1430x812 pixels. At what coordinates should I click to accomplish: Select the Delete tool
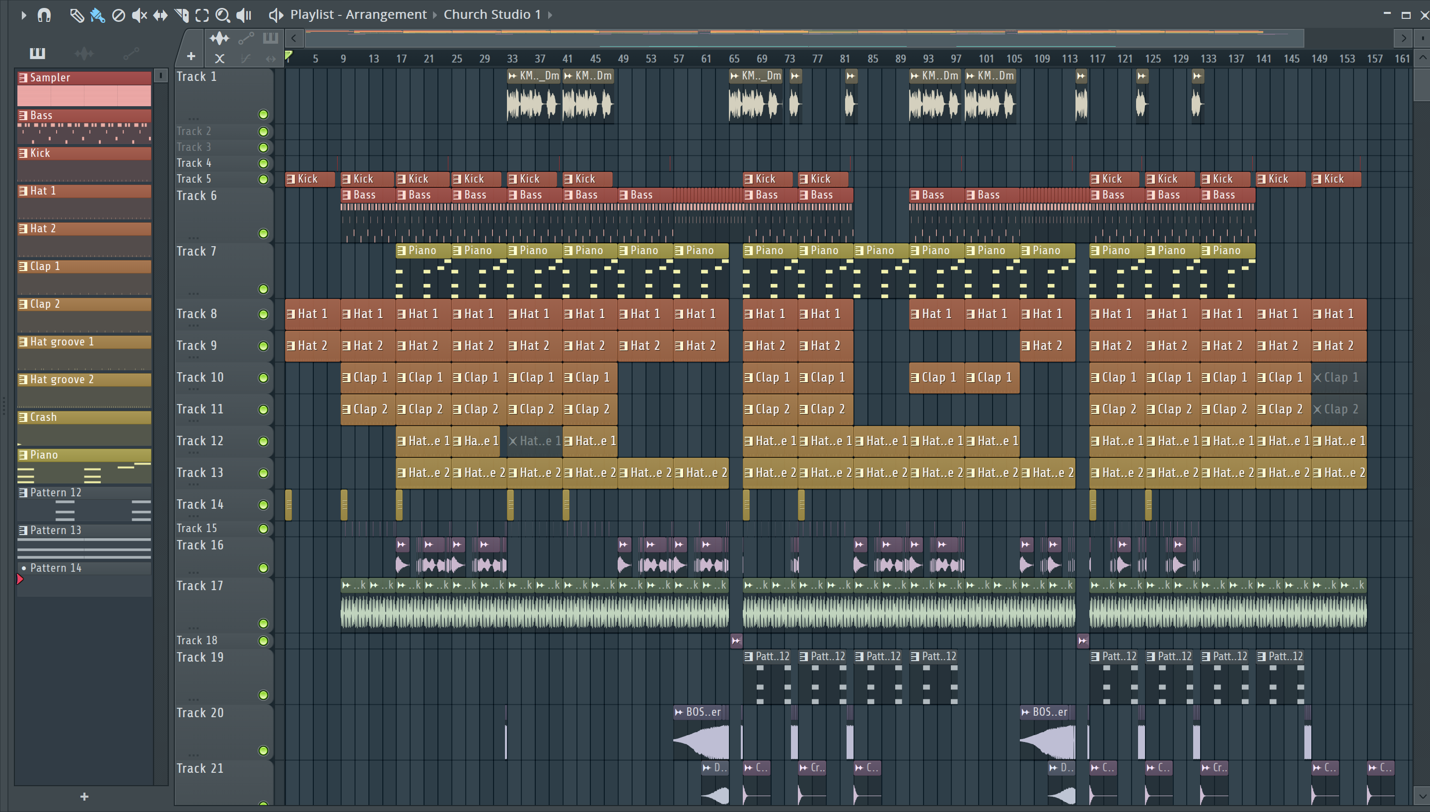(x=118, y=15)
